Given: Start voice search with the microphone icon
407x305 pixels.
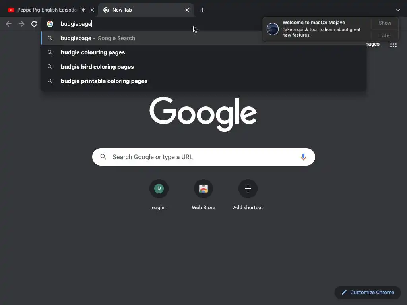Looking at the screenshot, I should point(303,157).
